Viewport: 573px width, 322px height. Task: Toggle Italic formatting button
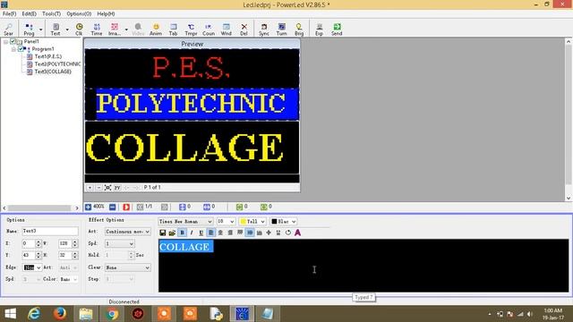[192, 233]
